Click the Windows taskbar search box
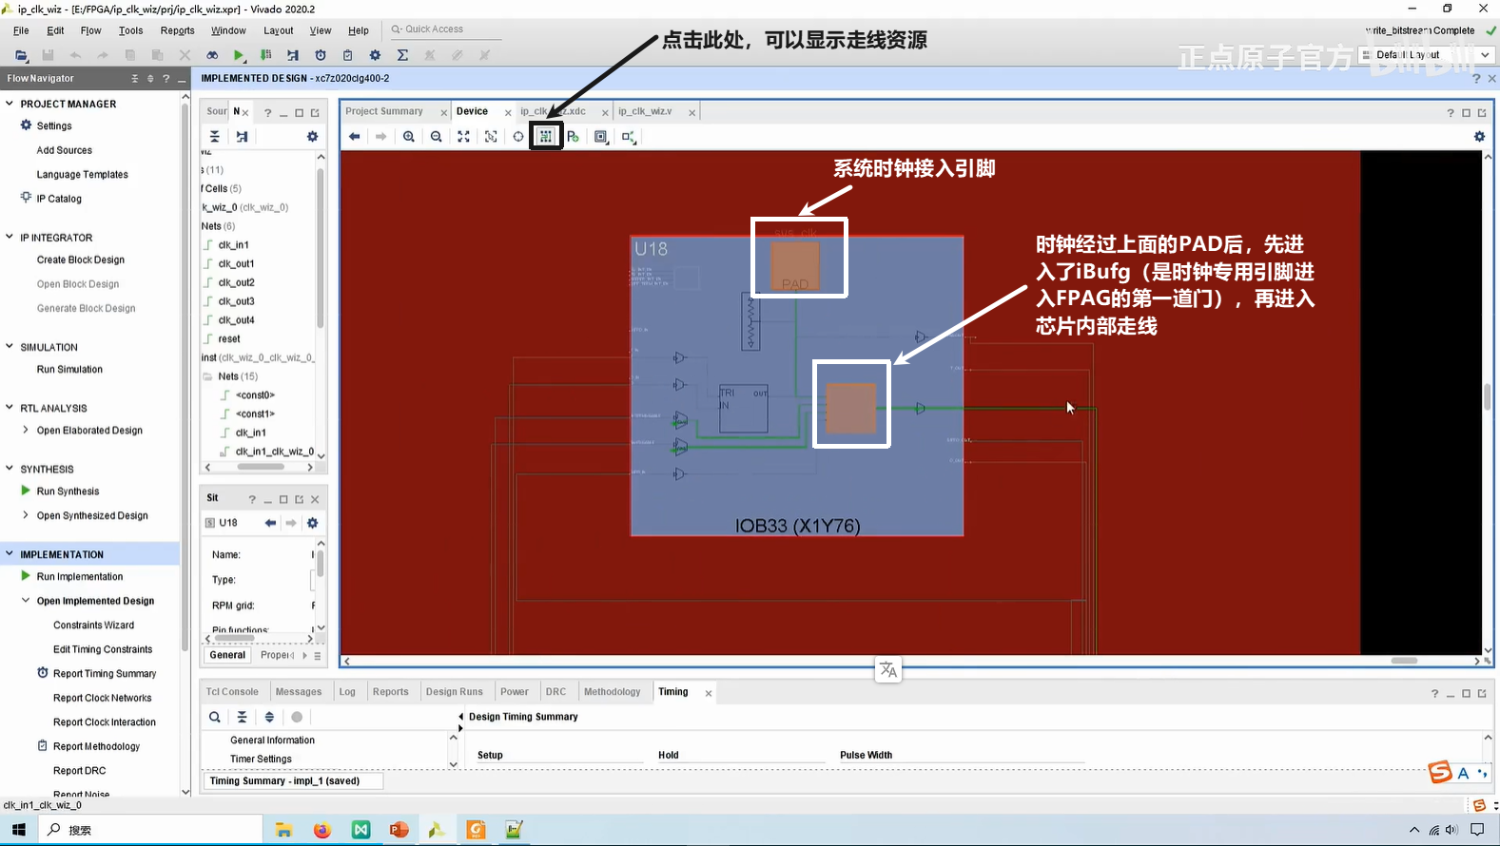 (x=150, y=830)
